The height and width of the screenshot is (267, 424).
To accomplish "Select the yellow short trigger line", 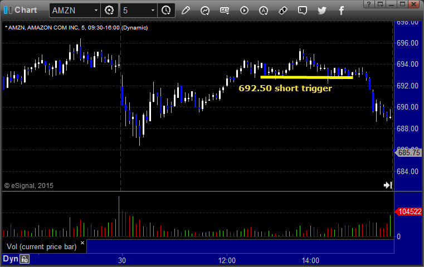I will click(x=306, y=77).
